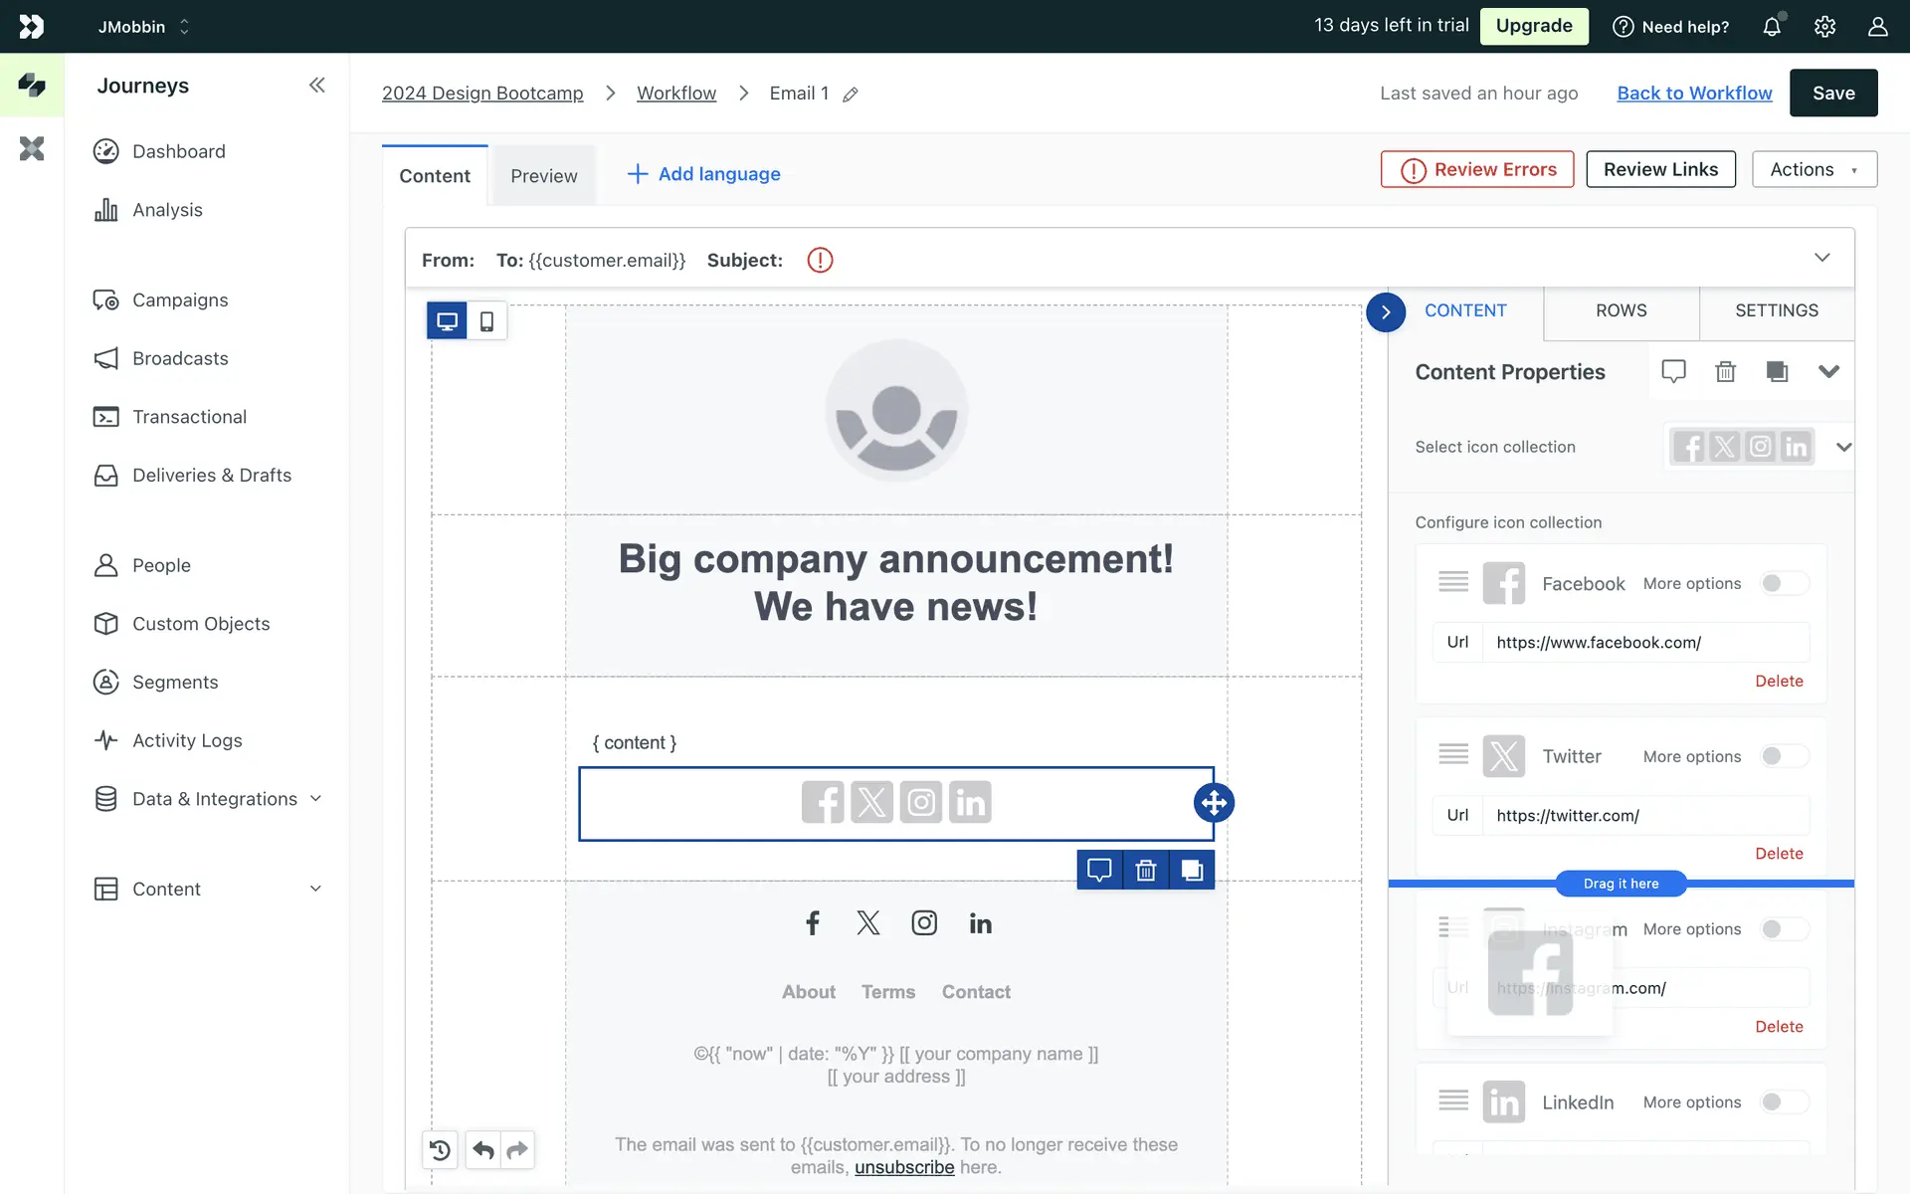This screenshot has width=1910, height=1194.
Task: Click the Facebook Url input field
Action: point(1644,643)
